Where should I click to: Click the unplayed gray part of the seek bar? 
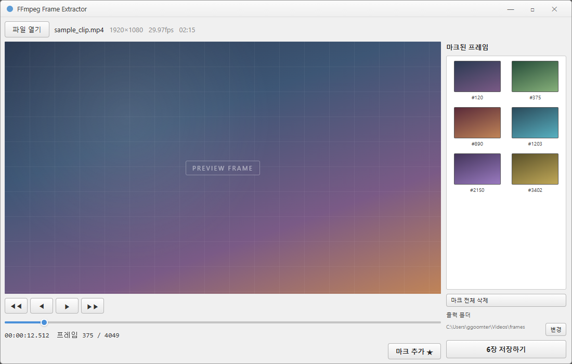(244, 322)
